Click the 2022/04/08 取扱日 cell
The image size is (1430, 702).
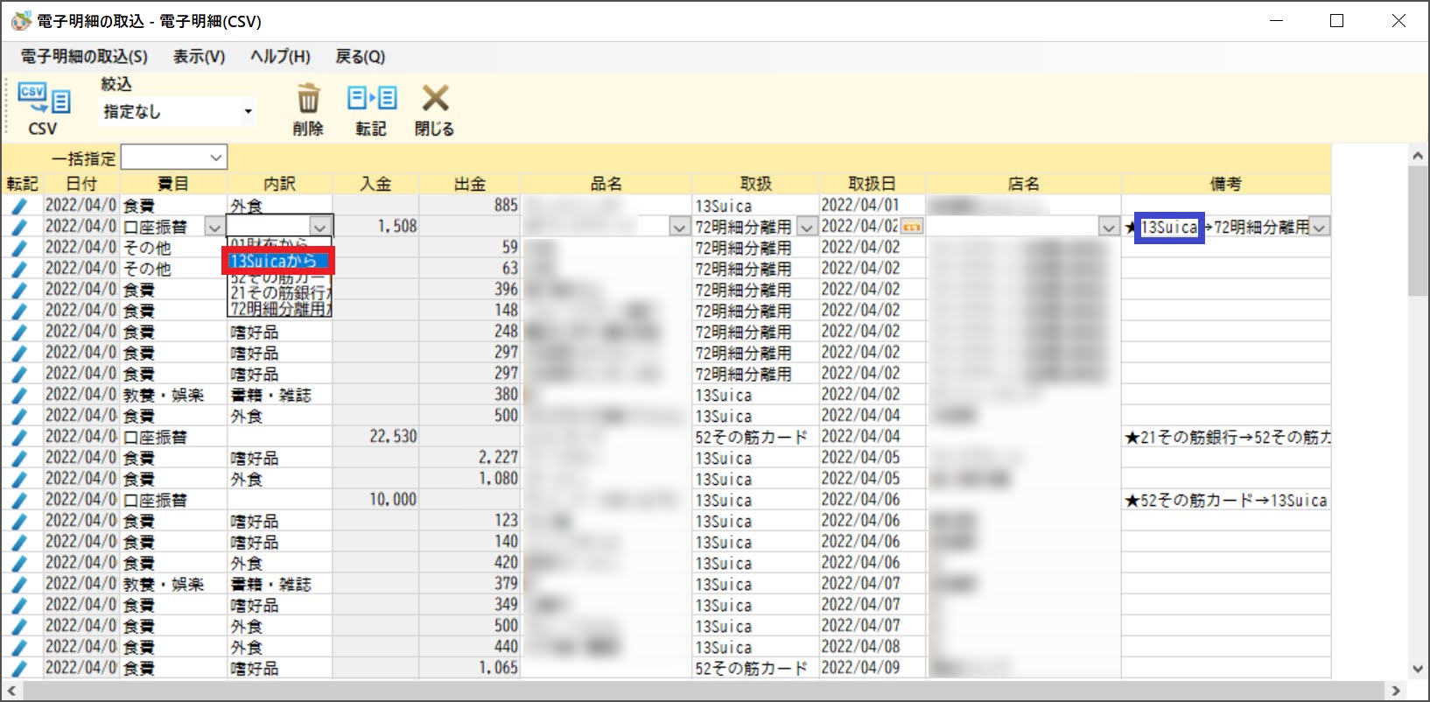[x=872, y=647]
